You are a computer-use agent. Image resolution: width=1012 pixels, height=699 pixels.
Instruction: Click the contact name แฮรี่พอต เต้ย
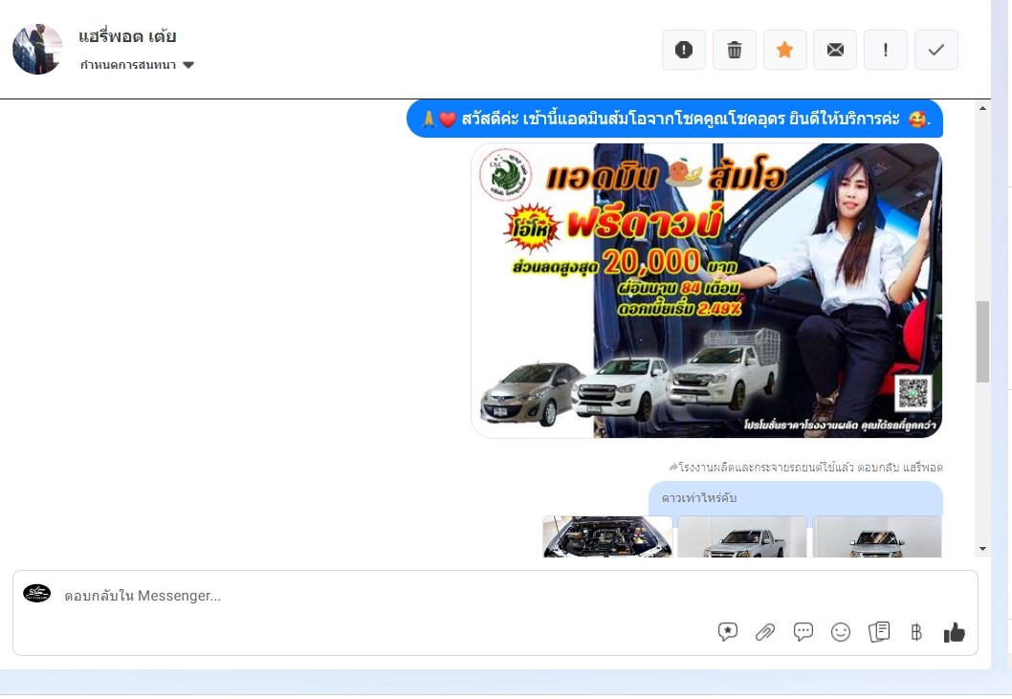tap(127, 36)
